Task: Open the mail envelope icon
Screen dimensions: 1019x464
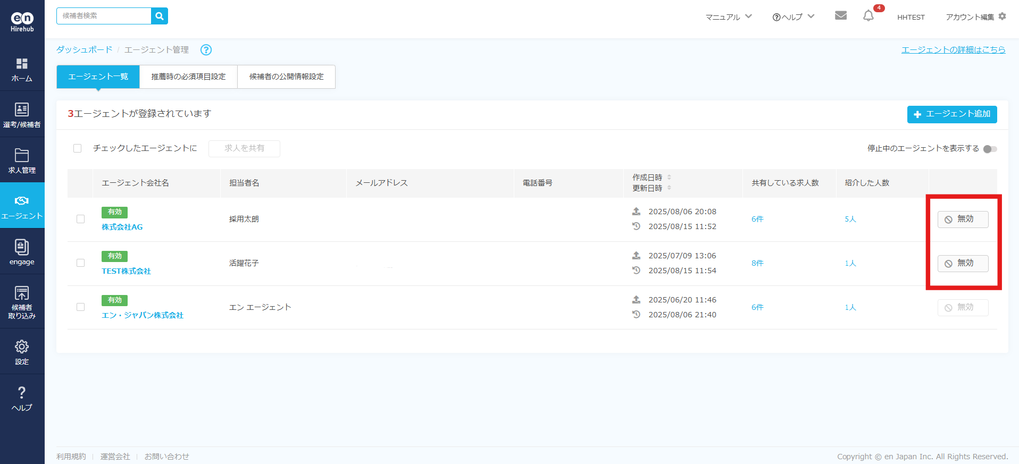Action: pyautogui.click(x=840, y=16)
